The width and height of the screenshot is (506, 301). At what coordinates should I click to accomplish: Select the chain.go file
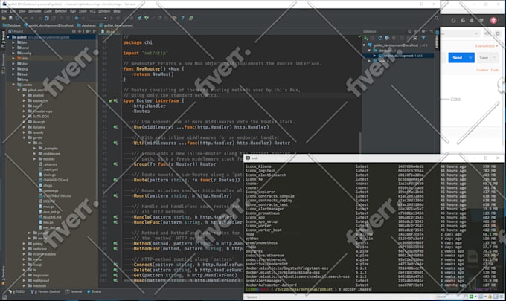tap(48, 175)
